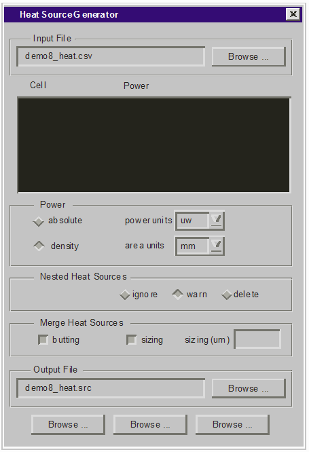Image resolution: width=309 pixels, height=452 pixels.
Task: Enable the butting merge checkbox
Action: [43, 339]
